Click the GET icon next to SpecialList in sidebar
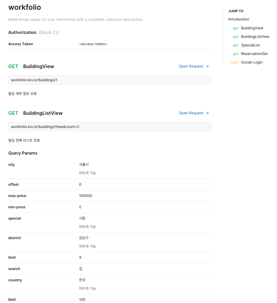277x303 pixels. pyautogui.click(x=236, y=46)
